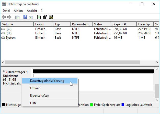
Task: Choose Datenträgerinitialisierung from context menu
Action: [x=50, y=81]
